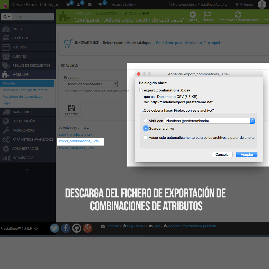This screenshot has width=269, height=269.
Task: Click the Traducir flag icon
Action: pos(207,15)
